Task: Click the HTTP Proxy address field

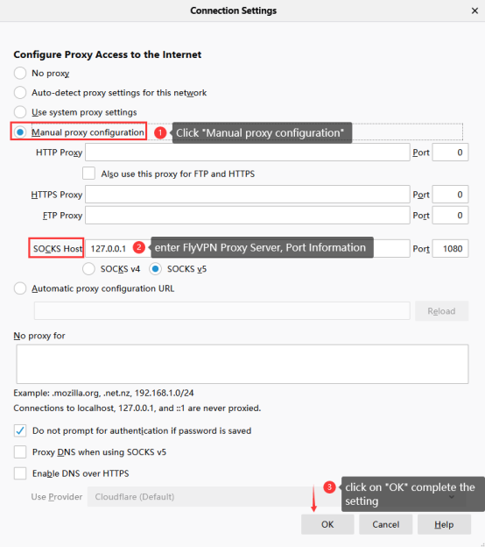Action: 248,153
